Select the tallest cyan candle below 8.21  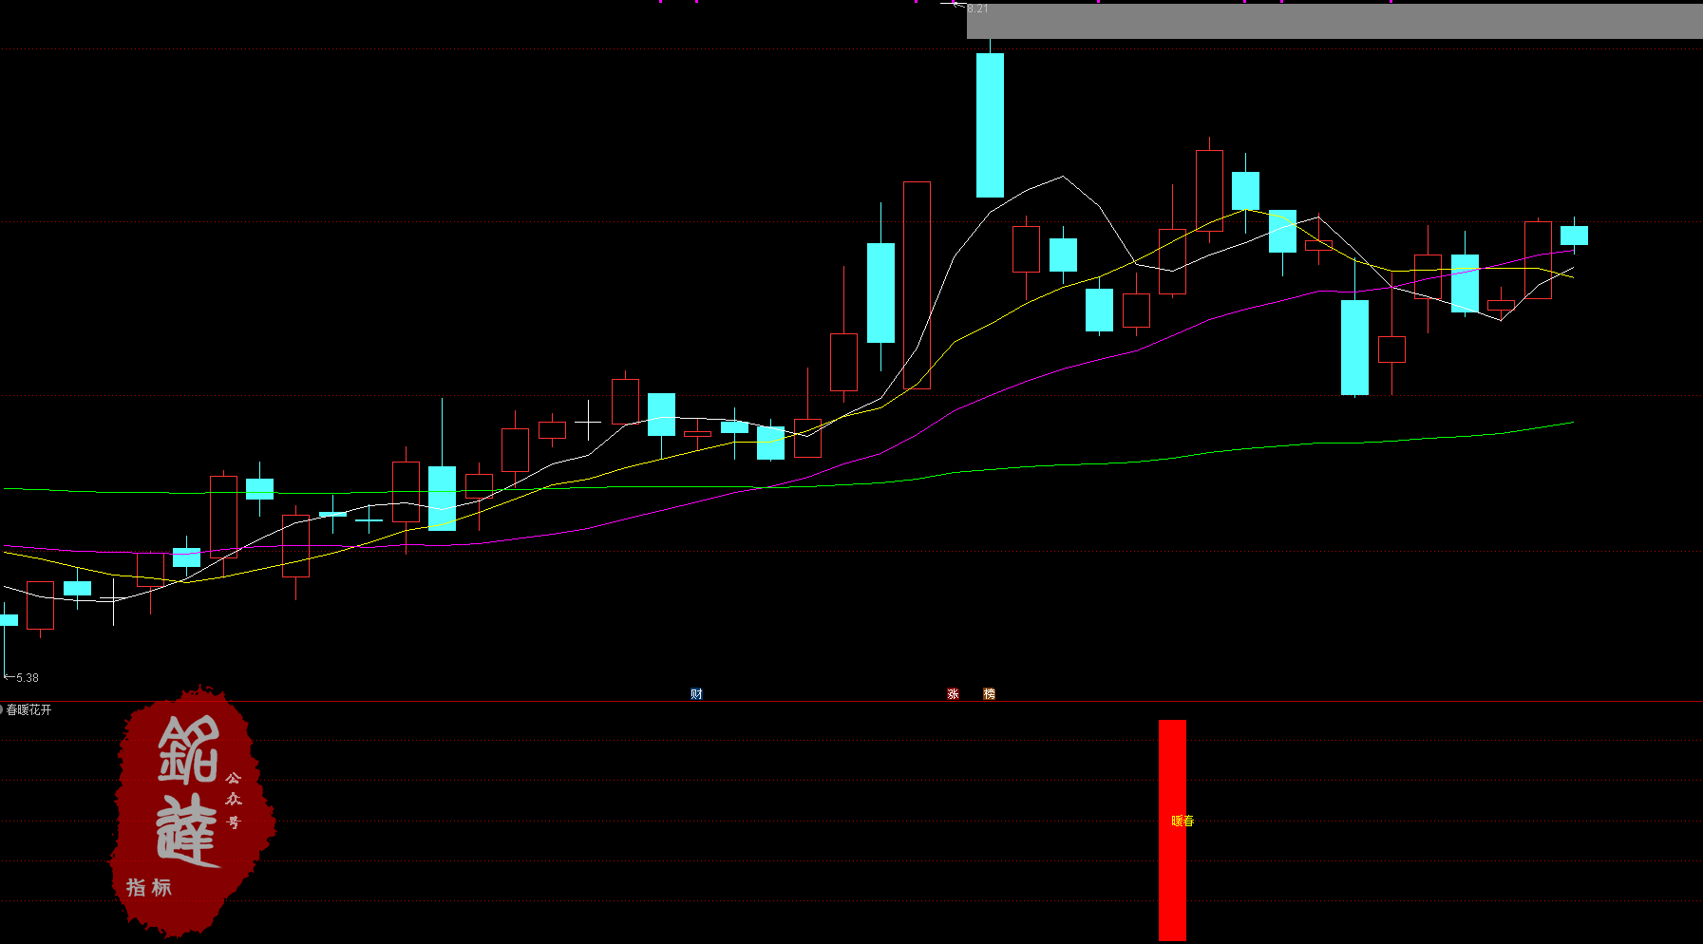click(990, 125)
